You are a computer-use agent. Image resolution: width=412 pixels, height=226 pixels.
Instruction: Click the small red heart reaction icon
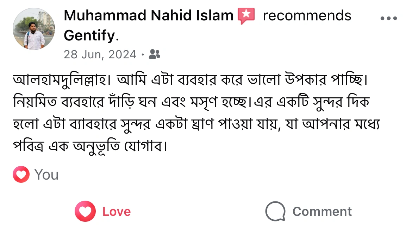[21, 174]
